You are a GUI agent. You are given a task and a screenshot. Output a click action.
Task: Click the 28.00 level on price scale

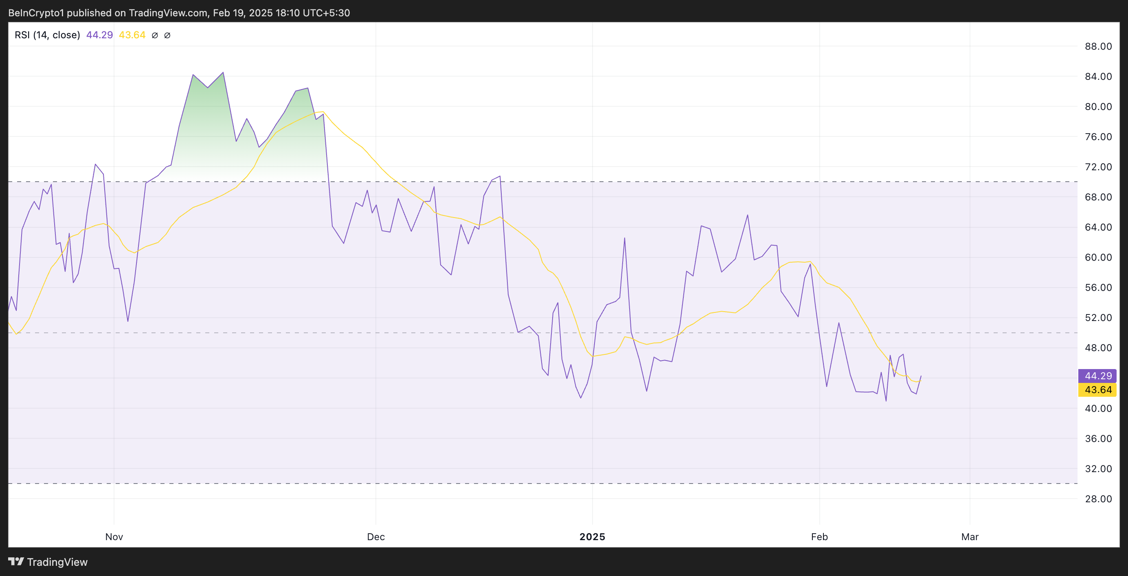coord(1098,499)
